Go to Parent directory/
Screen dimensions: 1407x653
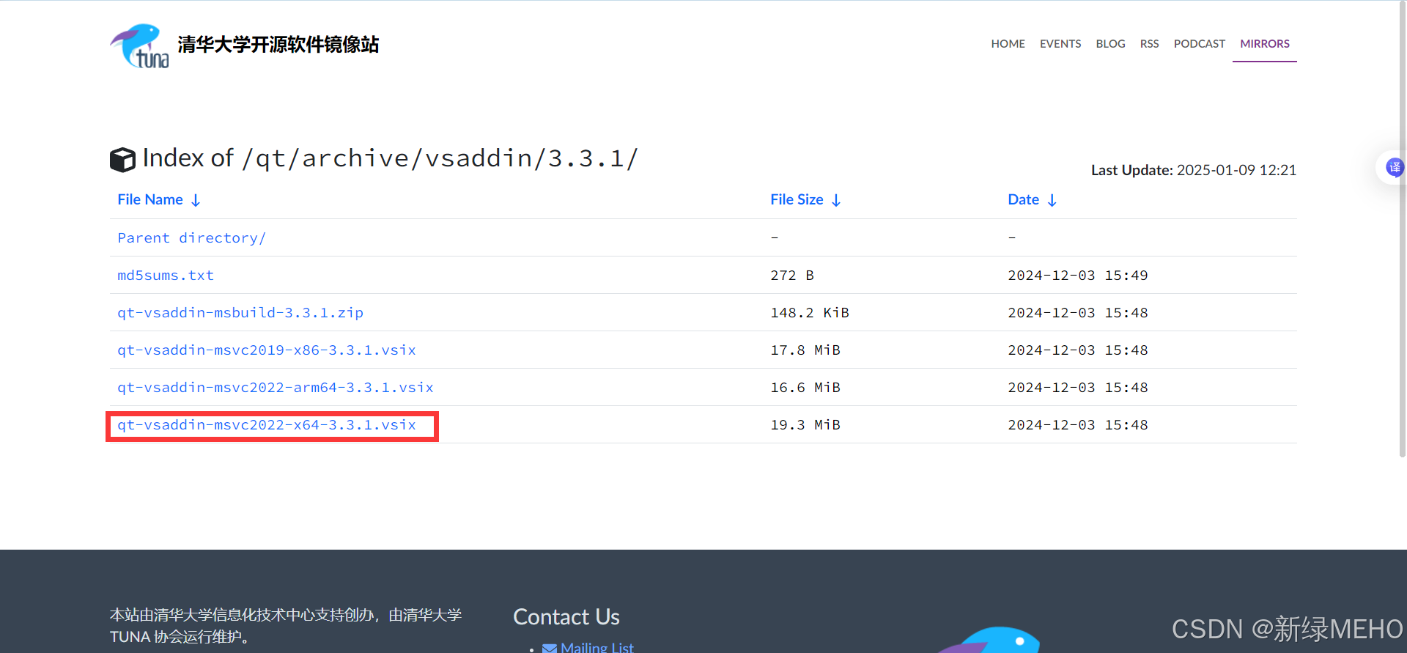[x=191, y=238]
